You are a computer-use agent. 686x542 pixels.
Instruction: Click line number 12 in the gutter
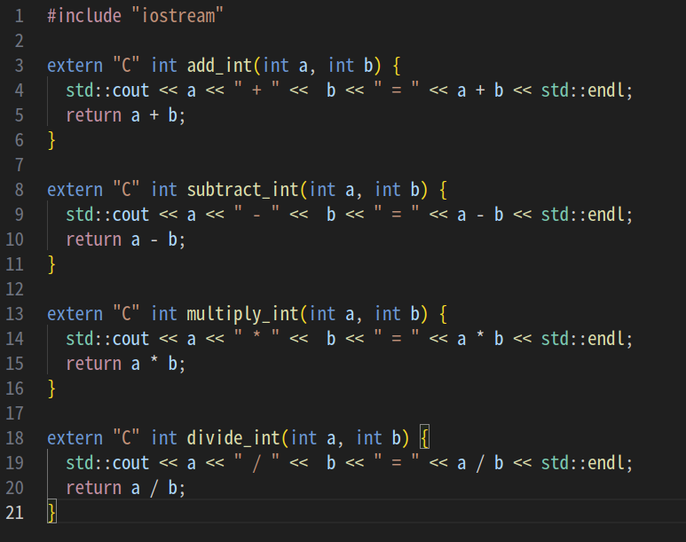tap(14, 289)
